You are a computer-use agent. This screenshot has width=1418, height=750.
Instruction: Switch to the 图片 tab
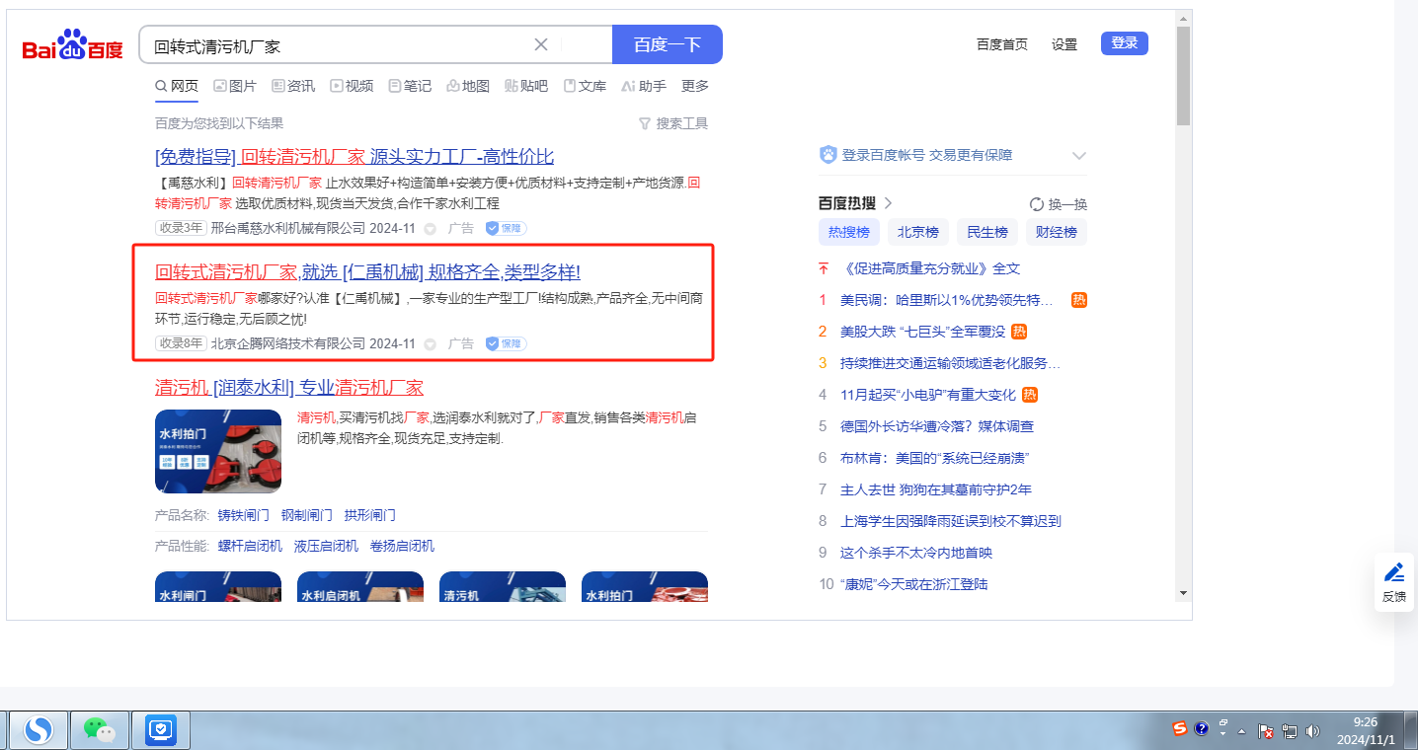235,86
